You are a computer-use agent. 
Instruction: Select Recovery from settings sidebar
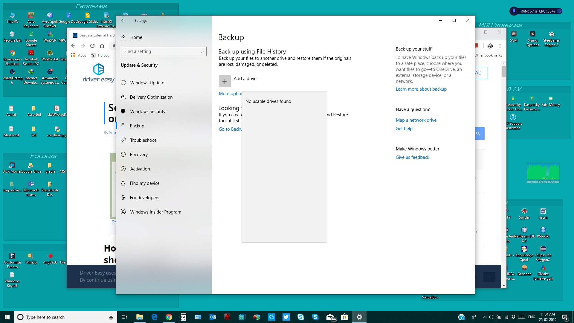coord(139,154)
